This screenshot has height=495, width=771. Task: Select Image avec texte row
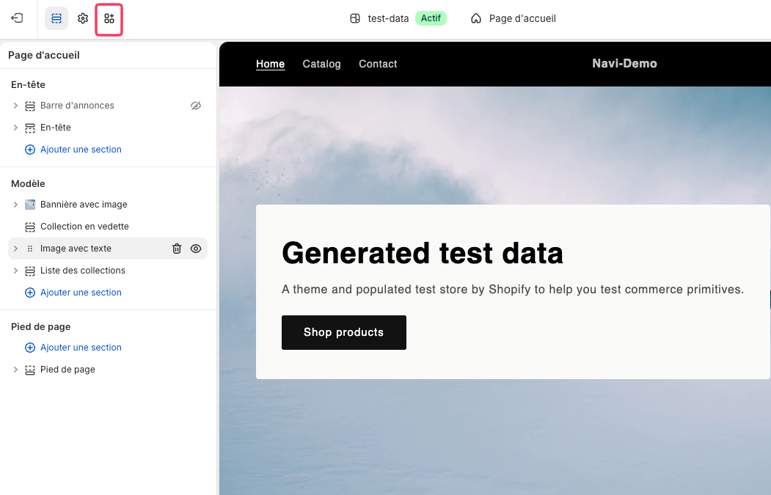click(x=108, y=249)
